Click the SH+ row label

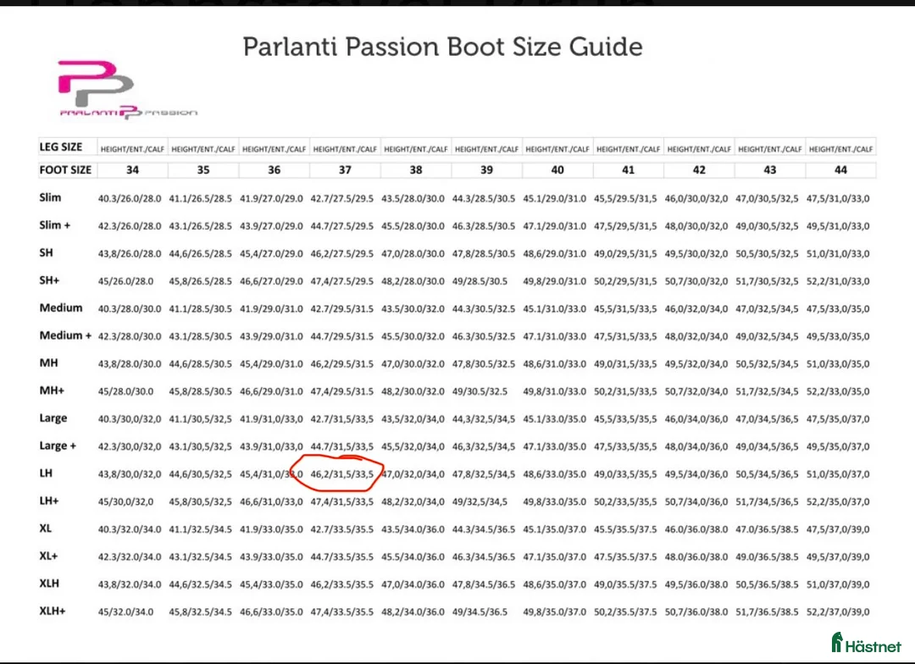click(x=50, y=280)
